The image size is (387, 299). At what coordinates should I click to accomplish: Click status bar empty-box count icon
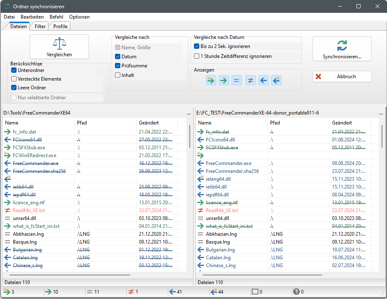pos(255,292)
